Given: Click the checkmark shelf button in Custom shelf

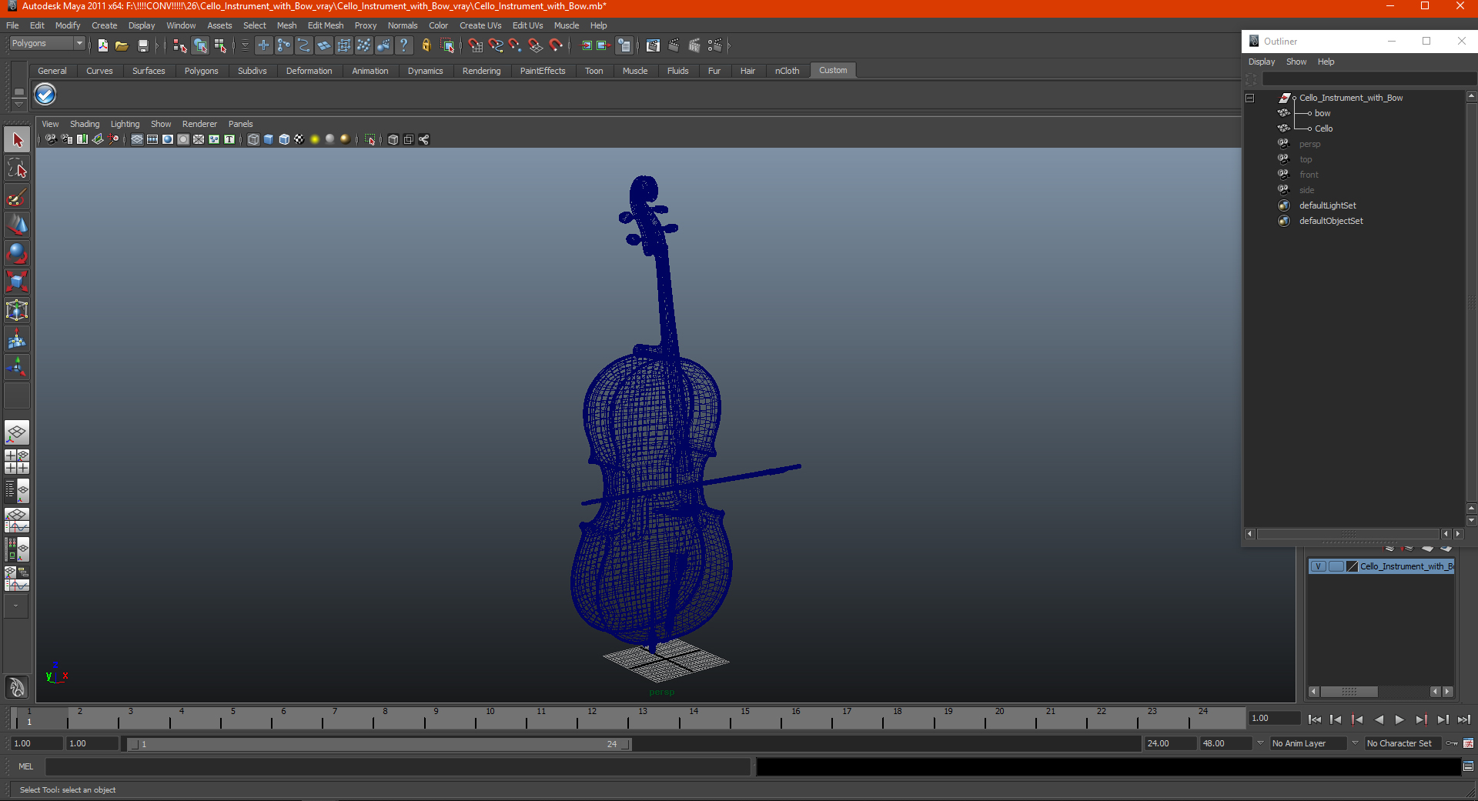Looking at the screenshot, I should tap(45, 95).
